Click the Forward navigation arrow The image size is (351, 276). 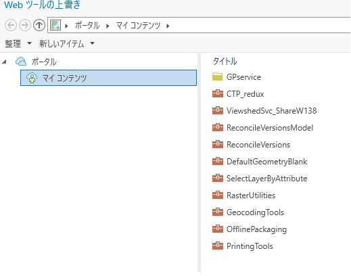pos(25,25)
